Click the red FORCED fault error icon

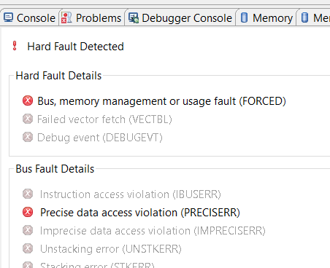click(x=28, y=100)
